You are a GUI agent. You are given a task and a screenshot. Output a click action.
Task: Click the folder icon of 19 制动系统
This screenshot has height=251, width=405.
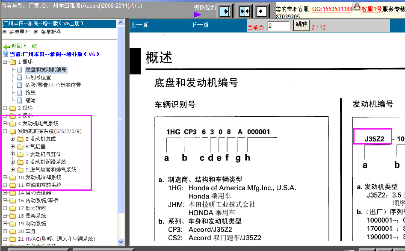coord(13,224)
